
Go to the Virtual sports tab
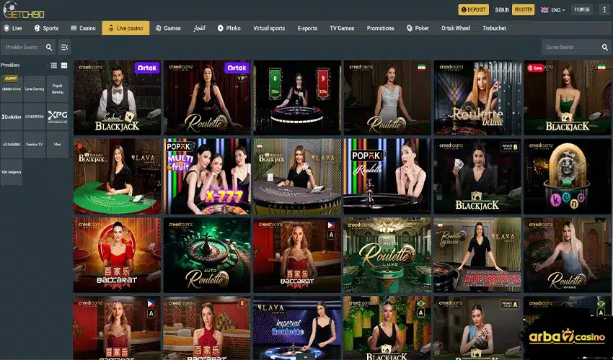coord(268,28)
